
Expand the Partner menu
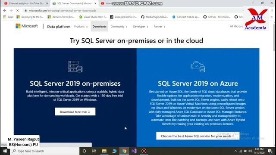(x=160, y=27)
